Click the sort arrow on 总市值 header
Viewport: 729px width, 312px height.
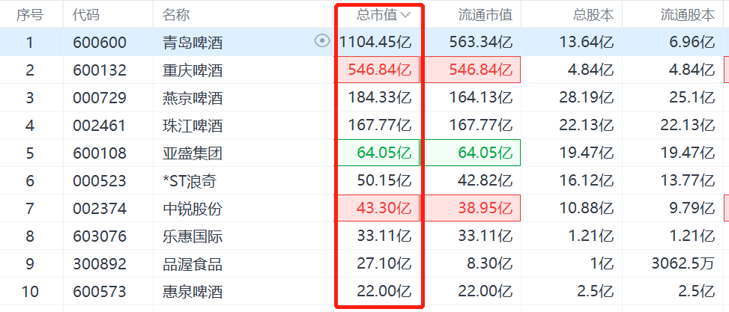405,15
